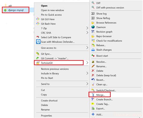Click the Create Branch icon
The width and height of the screenshot is (143, 118).
[93, 99]
